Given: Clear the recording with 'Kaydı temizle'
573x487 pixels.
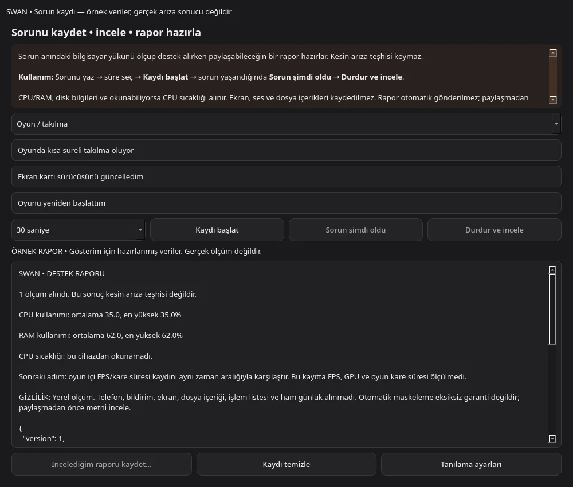Looking at the screenshot, I should pos(286,464).
